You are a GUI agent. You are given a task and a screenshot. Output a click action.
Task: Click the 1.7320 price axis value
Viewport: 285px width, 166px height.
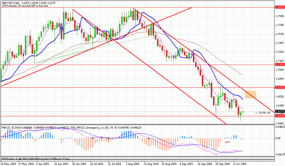tap(280, 52)
